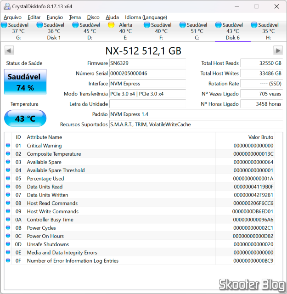
Task: Open the Arquivo menu
Action: point(12,17)
